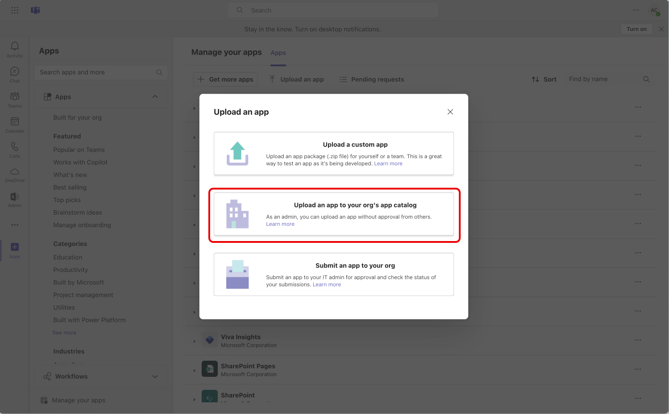
Task: Open OneDrive in the left rail
Action: point(15,175)
